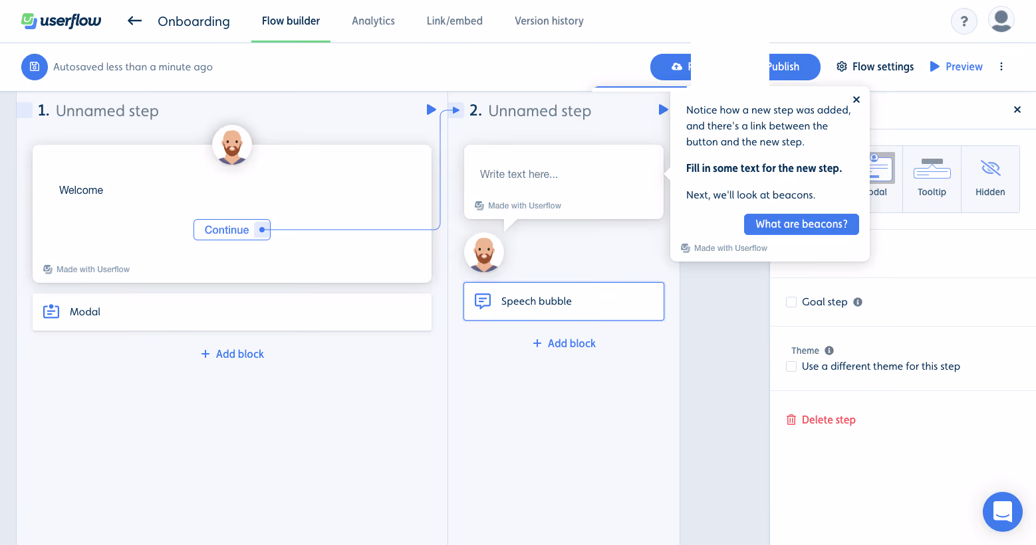
Task: Click the Userflow logo
Action: pyautogui.click(x=61, y=21)
